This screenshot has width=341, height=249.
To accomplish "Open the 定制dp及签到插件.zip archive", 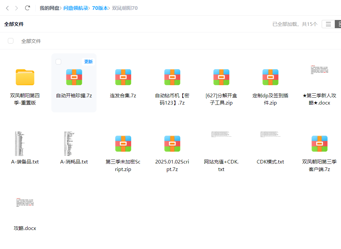I will pos(270,77).
